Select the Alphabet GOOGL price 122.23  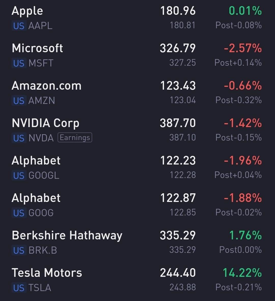click(x=178, y=161)
